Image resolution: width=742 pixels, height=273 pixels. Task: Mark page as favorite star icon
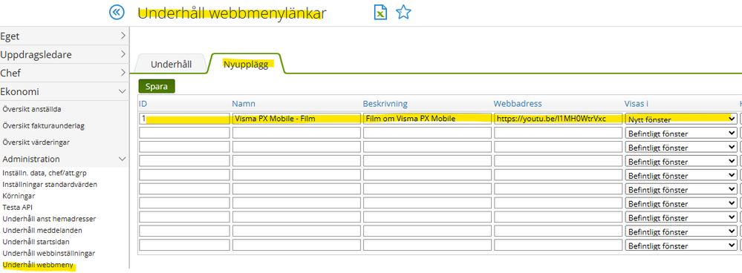[x=403, y=13]
